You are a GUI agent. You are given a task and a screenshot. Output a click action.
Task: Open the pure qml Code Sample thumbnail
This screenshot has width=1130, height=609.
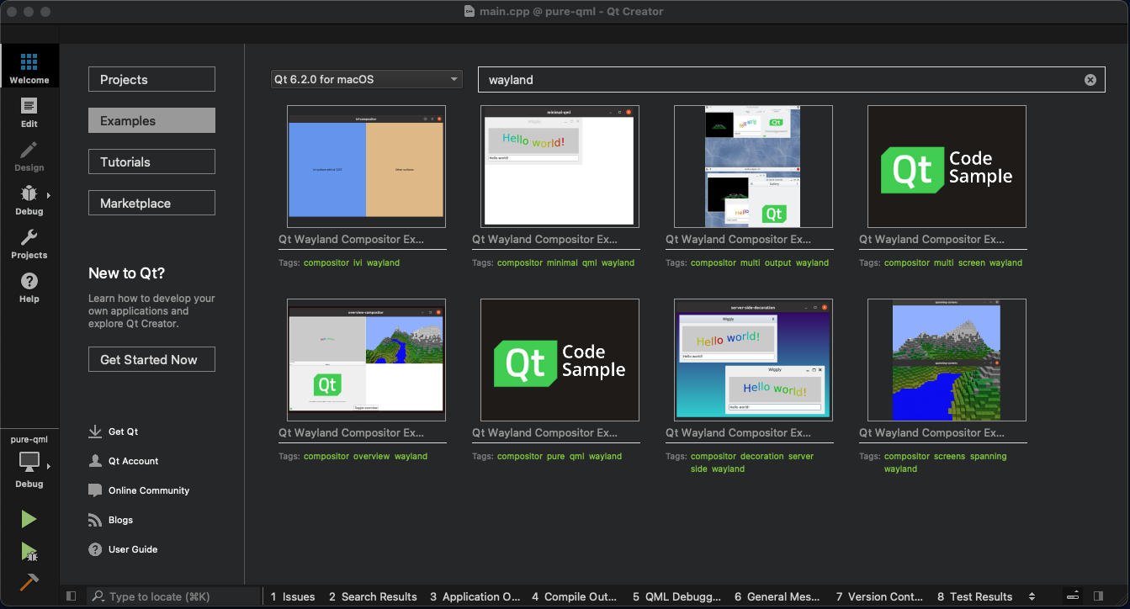(560, 360)
